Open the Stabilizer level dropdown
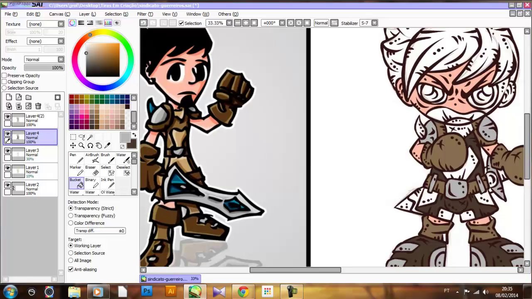 tap(374, 23)
